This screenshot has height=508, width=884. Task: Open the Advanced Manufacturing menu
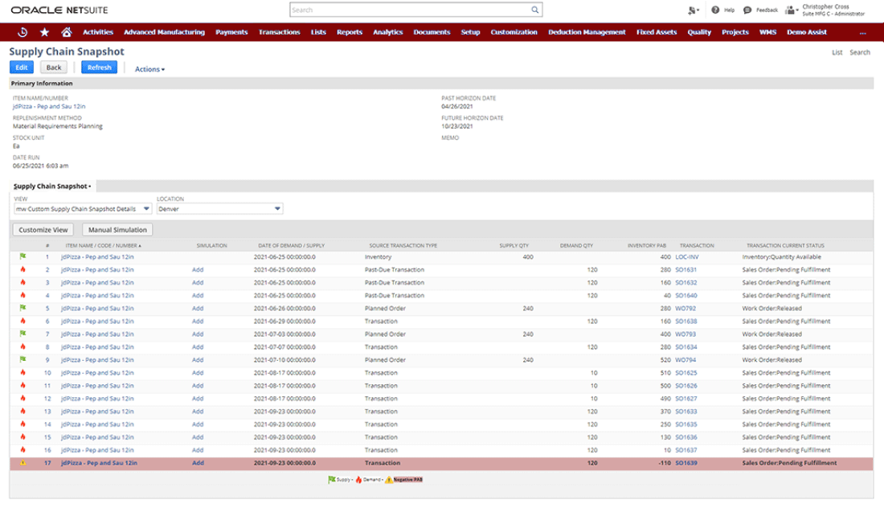point(164,32)
